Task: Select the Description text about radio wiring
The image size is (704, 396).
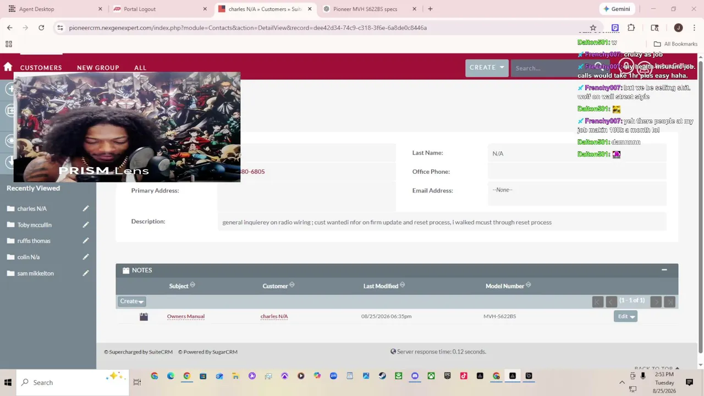Action: tap(387, 222)
